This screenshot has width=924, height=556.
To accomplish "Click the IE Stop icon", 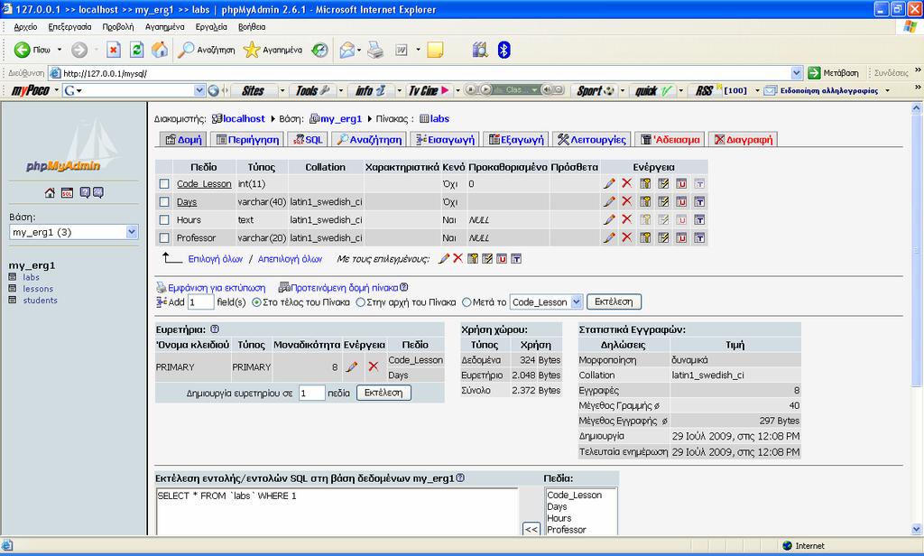I will pyautogui.click(x=113, y=51).
